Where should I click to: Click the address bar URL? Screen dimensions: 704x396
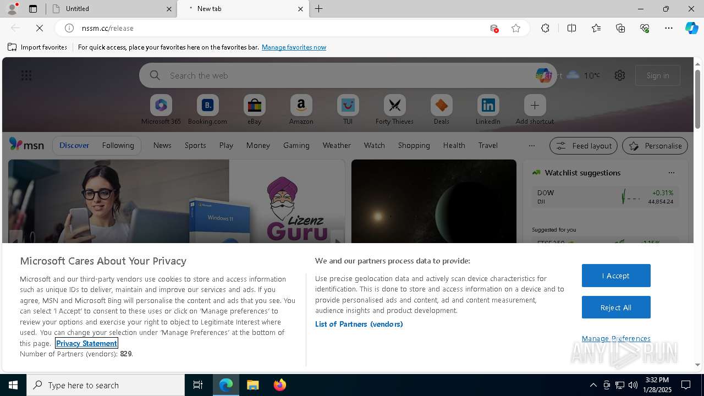[108, 28]
